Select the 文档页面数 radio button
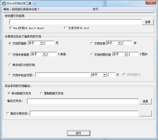The width and height of the screenshot is (158, 140). point(10,43)
